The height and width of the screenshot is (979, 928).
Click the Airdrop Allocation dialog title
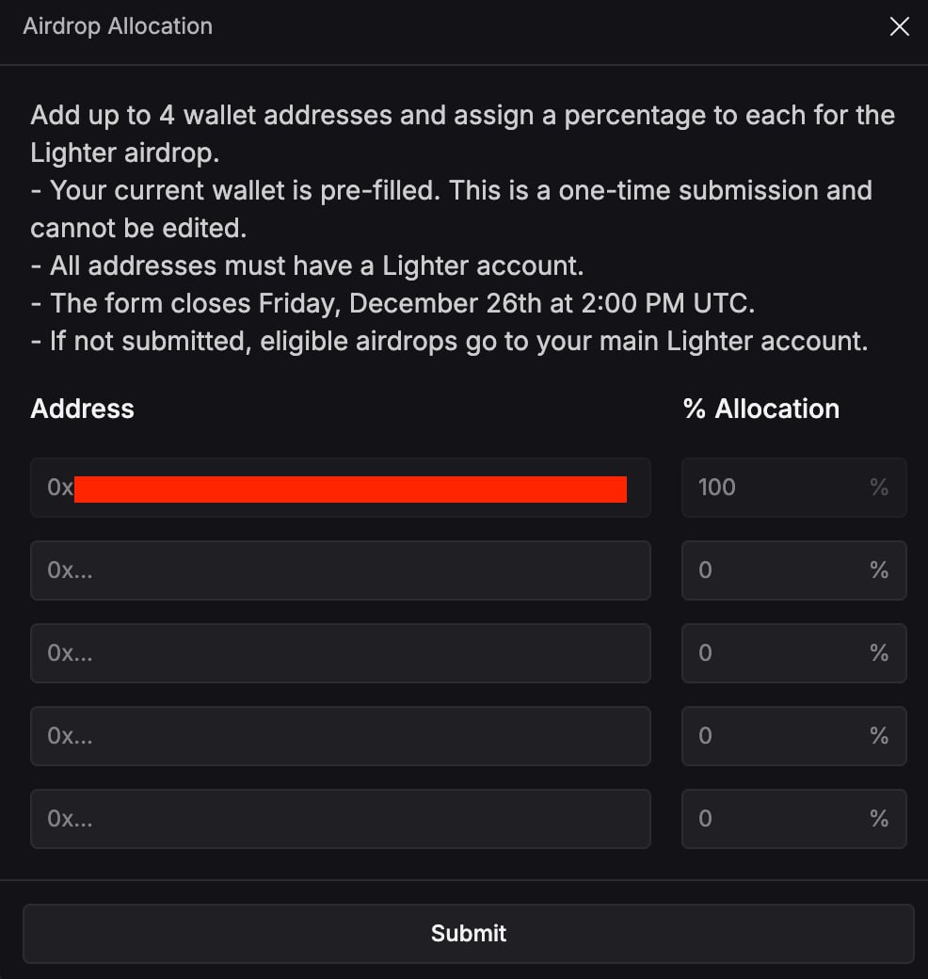[x=118, y=26]
